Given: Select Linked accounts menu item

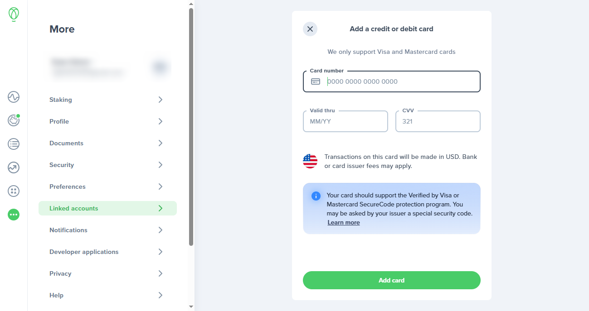Looking at the screenshot, I should coord(107,208).
